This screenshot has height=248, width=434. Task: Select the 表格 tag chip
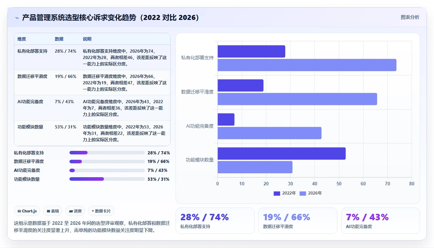(x=53, y=211)
